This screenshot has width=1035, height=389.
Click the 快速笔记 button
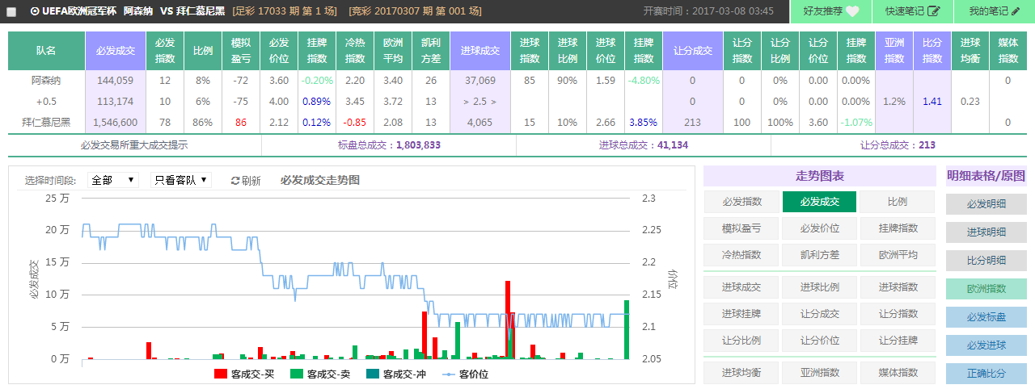[913, 11]
